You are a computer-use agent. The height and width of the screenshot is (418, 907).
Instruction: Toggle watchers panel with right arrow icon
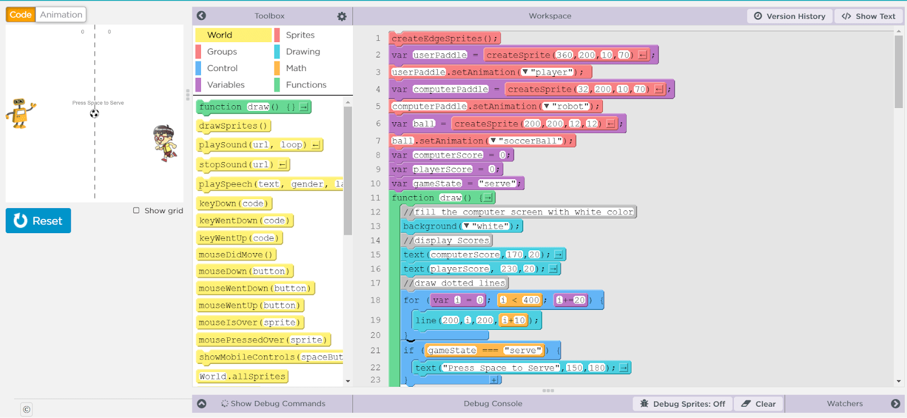click(x=896, y=404)
